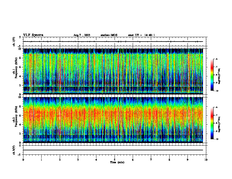The image size is (232, 179).
Task: Click the "-6" label on ch.2 colorbar
Action: [216, 107]
